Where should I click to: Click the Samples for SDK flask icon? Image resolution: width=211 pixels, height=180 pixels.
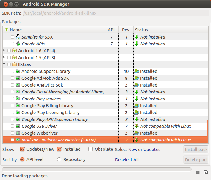coord(18,37)
